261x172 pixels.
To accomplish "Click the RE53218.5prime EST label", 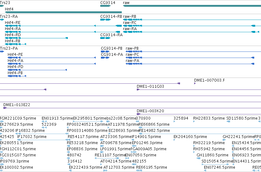I will click(82, 143).
